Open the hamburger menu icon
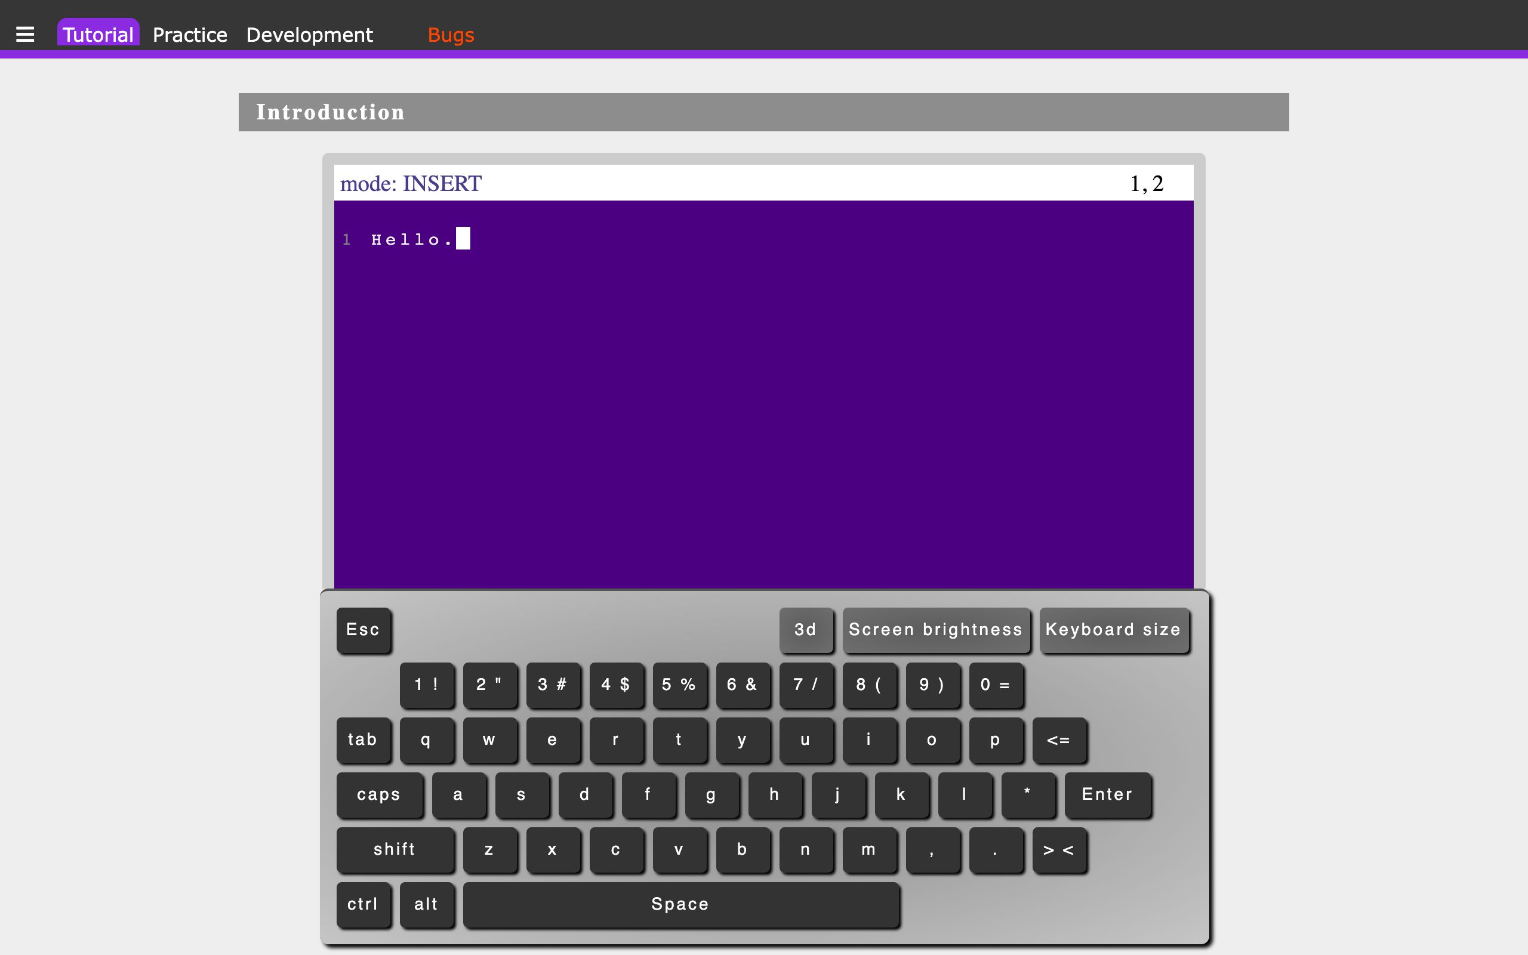The height and width of the screenshot is (955, 1528). pos(25,34)
